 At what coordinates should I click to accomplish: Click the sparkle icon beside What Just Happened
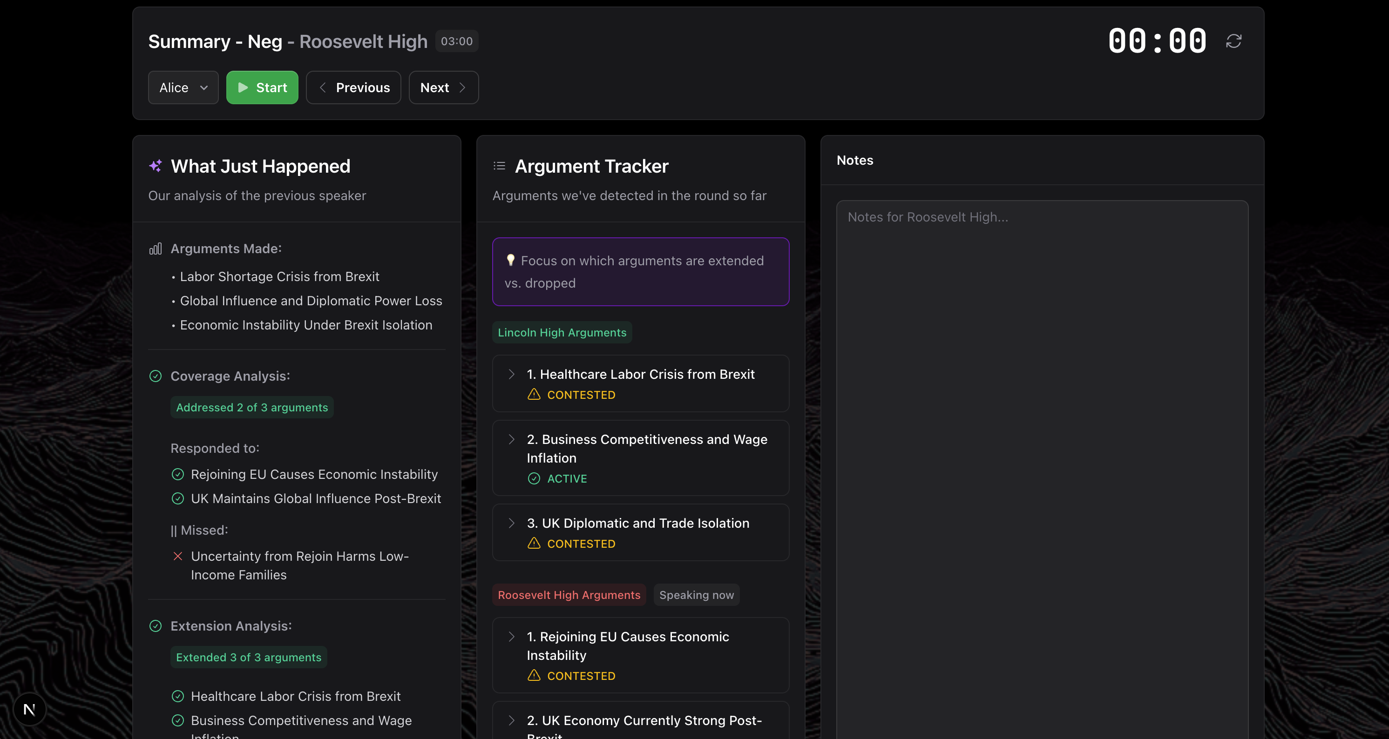pyautogui.click(x=156, y=166)
